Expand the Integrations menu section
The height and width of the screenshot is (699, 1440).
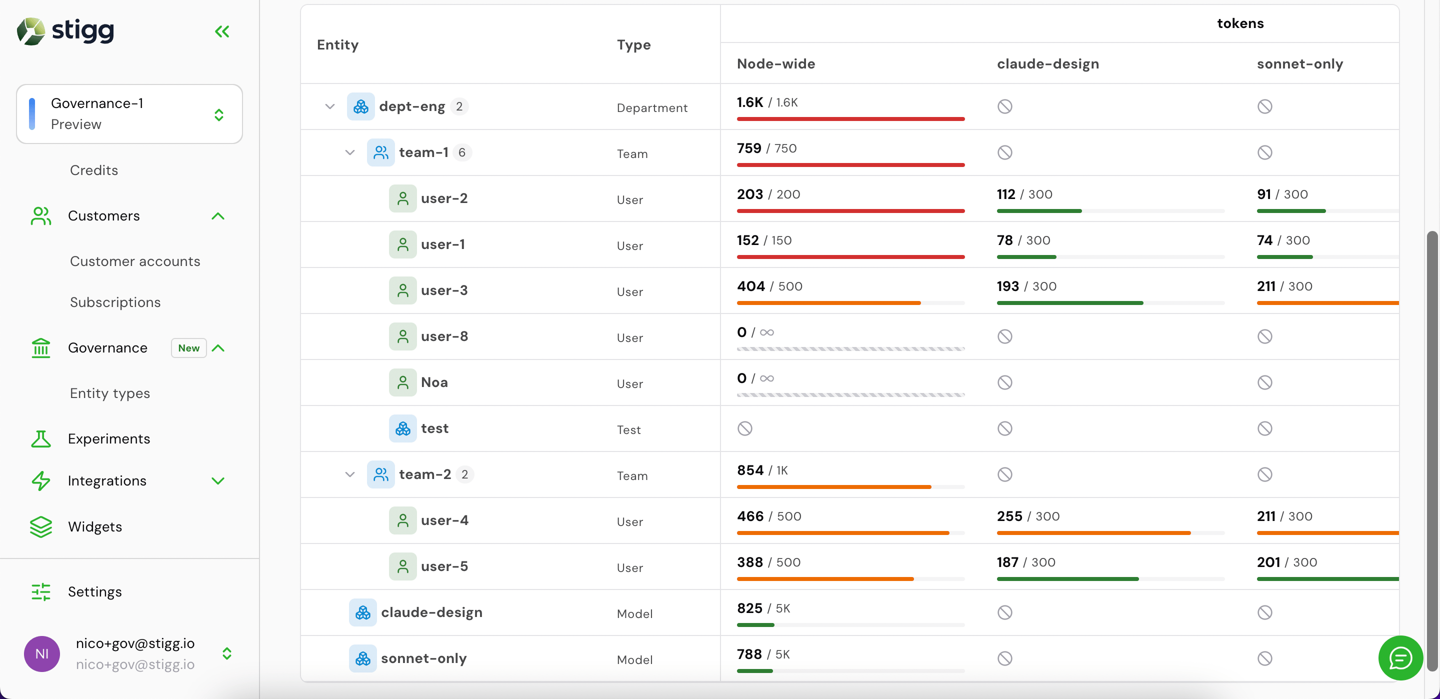click(218, 481)
